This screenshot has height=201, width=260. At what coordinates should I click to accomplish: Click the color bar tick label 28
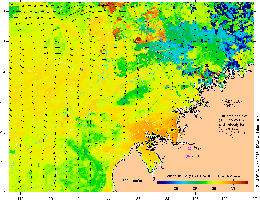pos(176,188)
